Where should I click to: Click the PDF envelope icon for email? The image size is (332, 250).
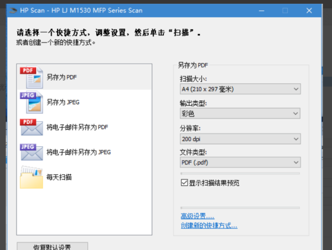[31, 127]
